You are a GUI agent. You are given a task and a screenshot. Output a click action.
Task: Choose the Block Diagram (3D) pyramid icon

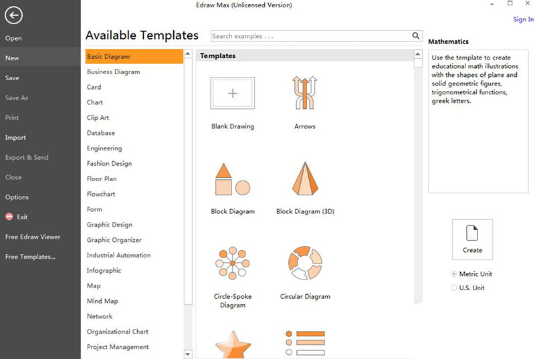tap(305, 178)
